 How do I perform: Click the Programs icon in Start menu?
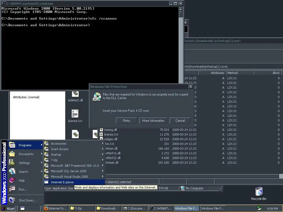point(12,145)
